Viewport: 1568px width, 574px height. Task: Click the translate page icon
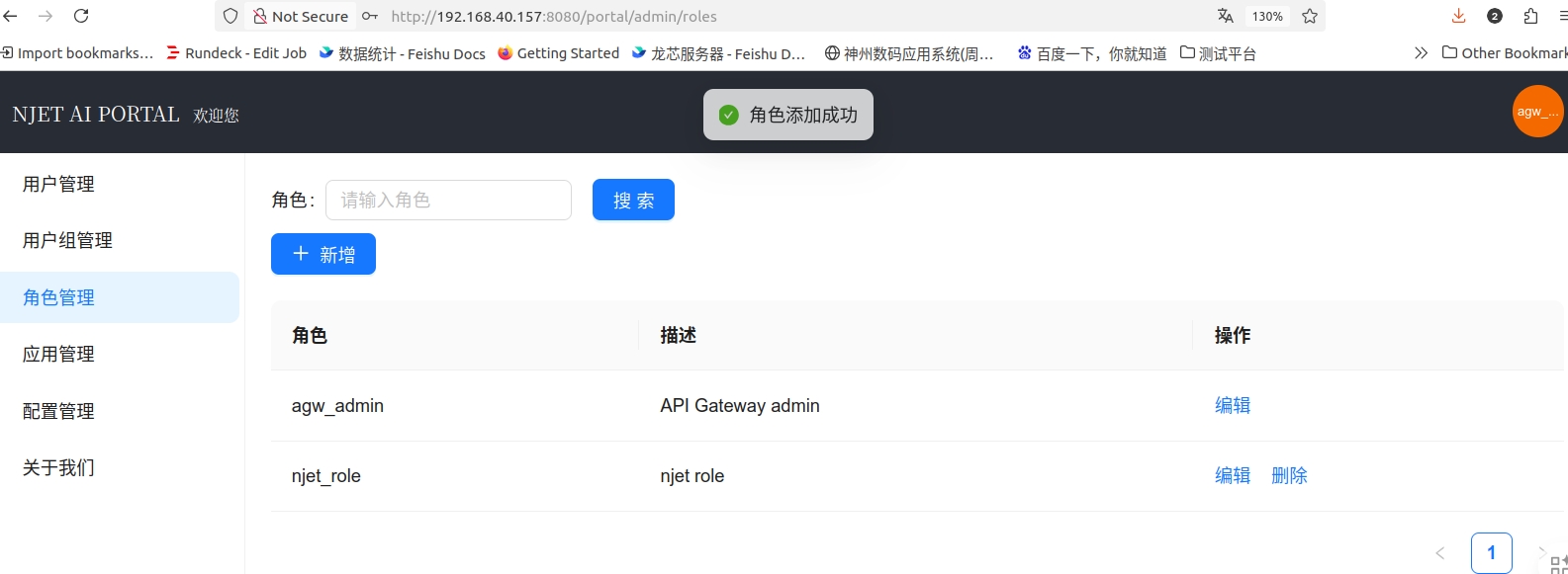point(1225,16)
